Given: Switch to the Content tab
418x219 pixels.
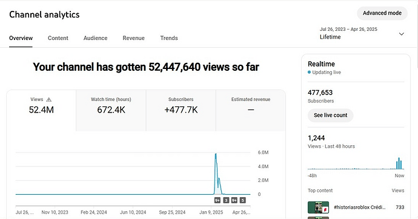Looking at the screenshot, I should coord(58,38).
